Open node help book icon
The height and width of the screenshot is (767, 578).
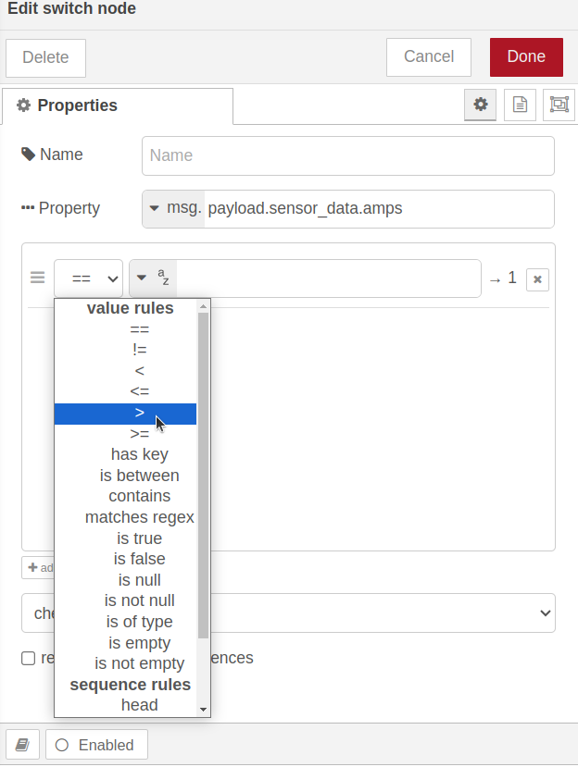point(22,745)
